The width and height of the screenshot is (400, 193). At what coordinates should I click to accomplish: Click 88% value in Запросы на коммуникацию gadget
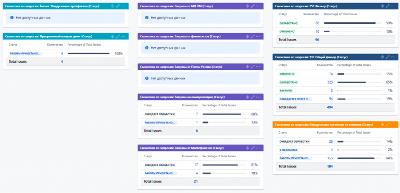click(x=254, y=114)
